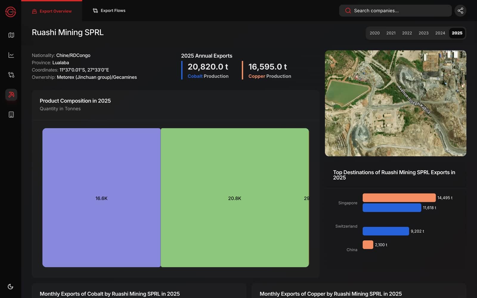The image size is (477, 298).
Task: Click the Switzerland axis label
Action: [x=346, y=226]
